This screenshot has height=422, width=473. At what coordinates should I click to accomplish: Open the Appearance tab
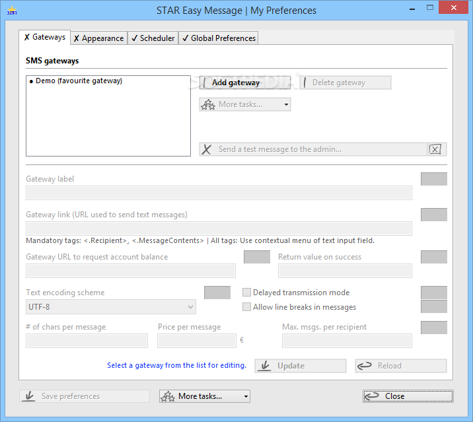tap(98, 38)
